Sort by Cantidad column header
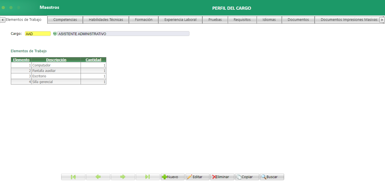The width and height of the screenshot is (385, 189). coord(93,60)
